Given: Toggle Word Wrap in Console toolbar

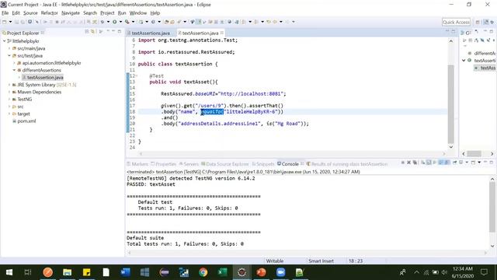Looking at the screenshot, I should pyautogui.click(x=434, y=163).
